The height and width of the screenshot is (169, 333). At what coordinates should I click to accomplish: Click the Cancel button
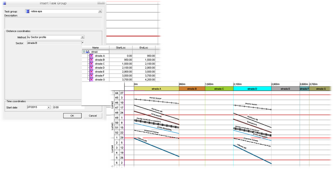(x=92, y=116)
